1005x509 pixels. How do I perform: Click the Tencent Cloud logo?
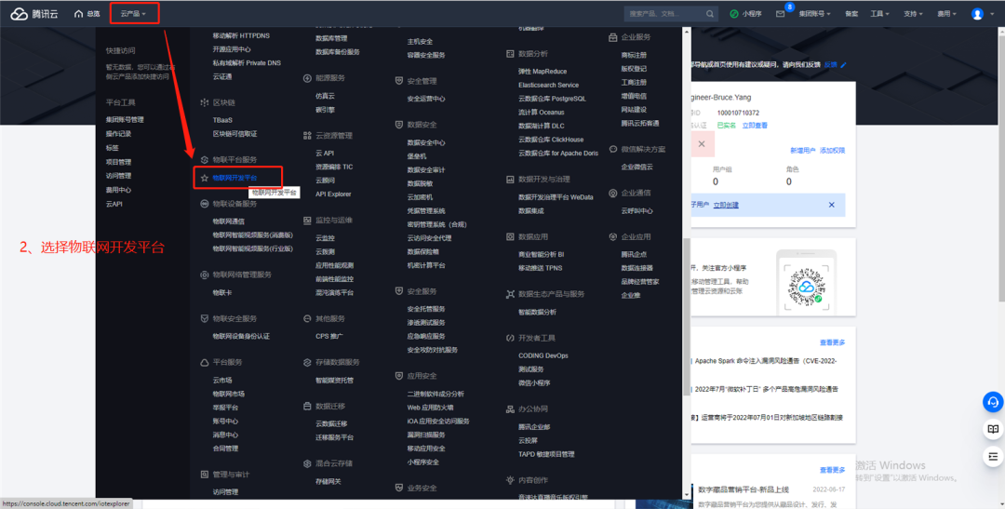pyautogui.click(x=34, y=13)
